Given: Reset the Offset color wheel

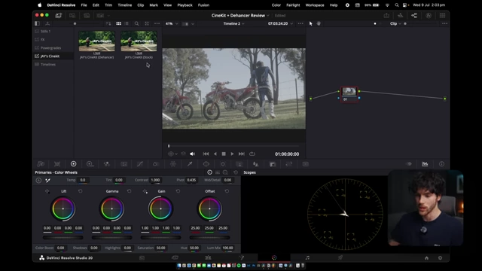Looking at the screenshot, I should 227,191.
